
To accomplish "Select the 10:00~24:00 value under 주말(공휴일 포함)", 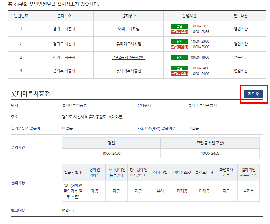I will [x=210, y=153].
